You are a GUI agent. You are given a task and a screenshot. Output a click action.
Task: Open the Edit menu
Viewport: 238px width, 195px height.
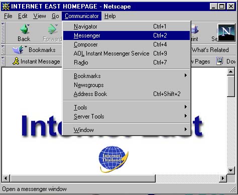click(x=23, y=16)
